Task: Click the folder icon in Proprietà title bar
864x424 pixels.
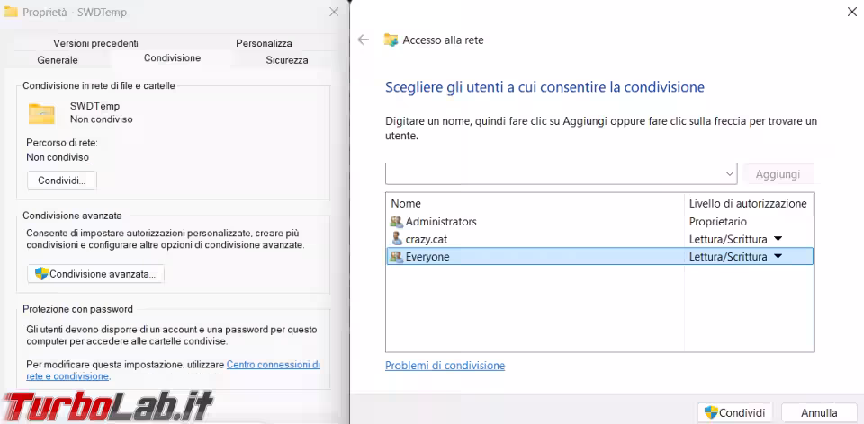Action: pos(11,12)
